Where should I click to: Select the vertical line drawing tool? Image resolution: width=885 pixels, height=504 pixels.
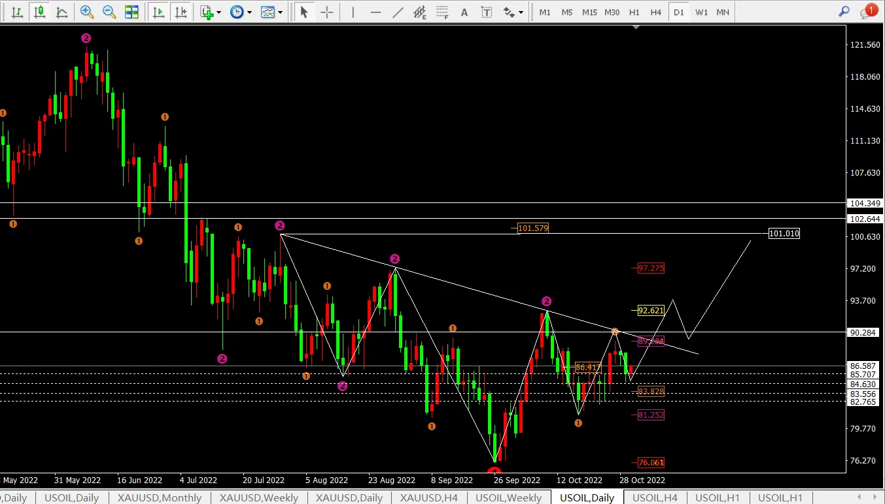coord(353,12)
